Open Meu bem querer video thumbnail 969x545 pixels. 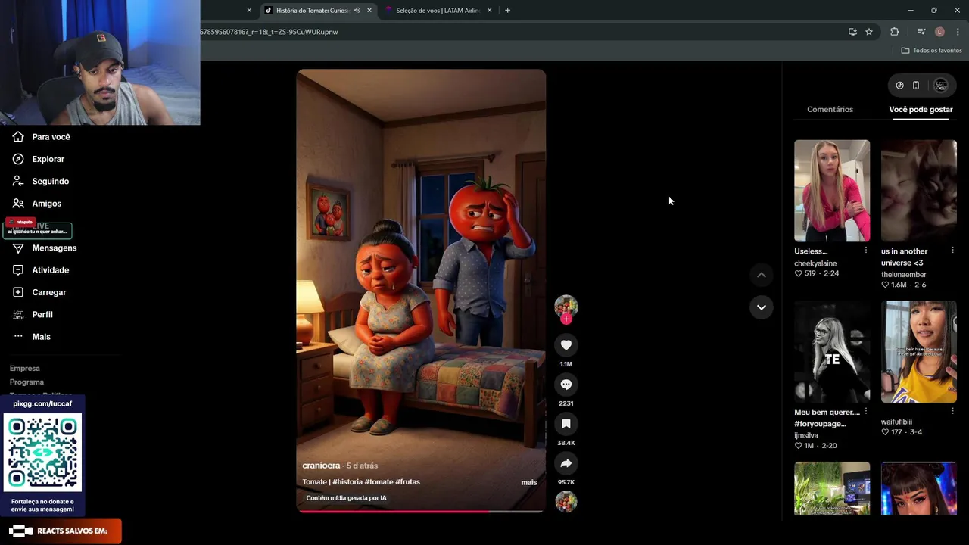[x=832, y=352]
